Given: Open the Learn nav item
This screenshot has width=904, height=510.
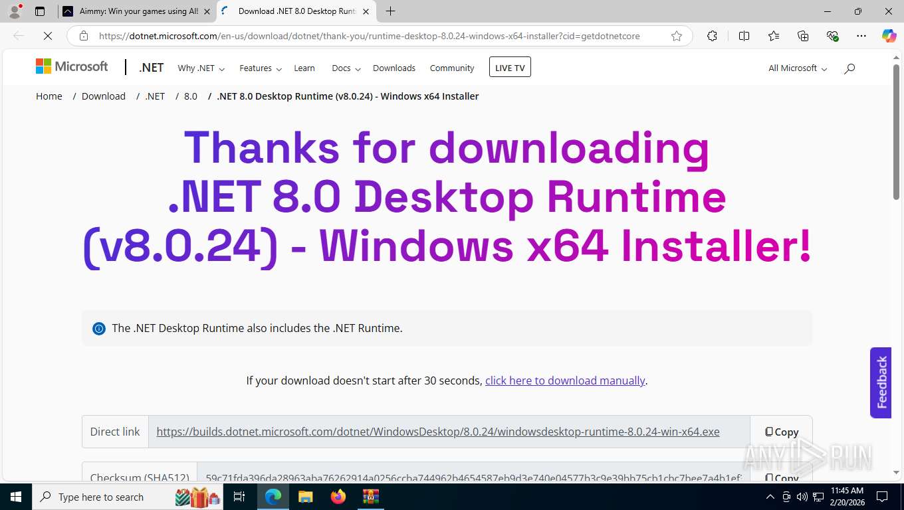Looking at the screenshot, I should pyautogui.click(x=304, y=68).
